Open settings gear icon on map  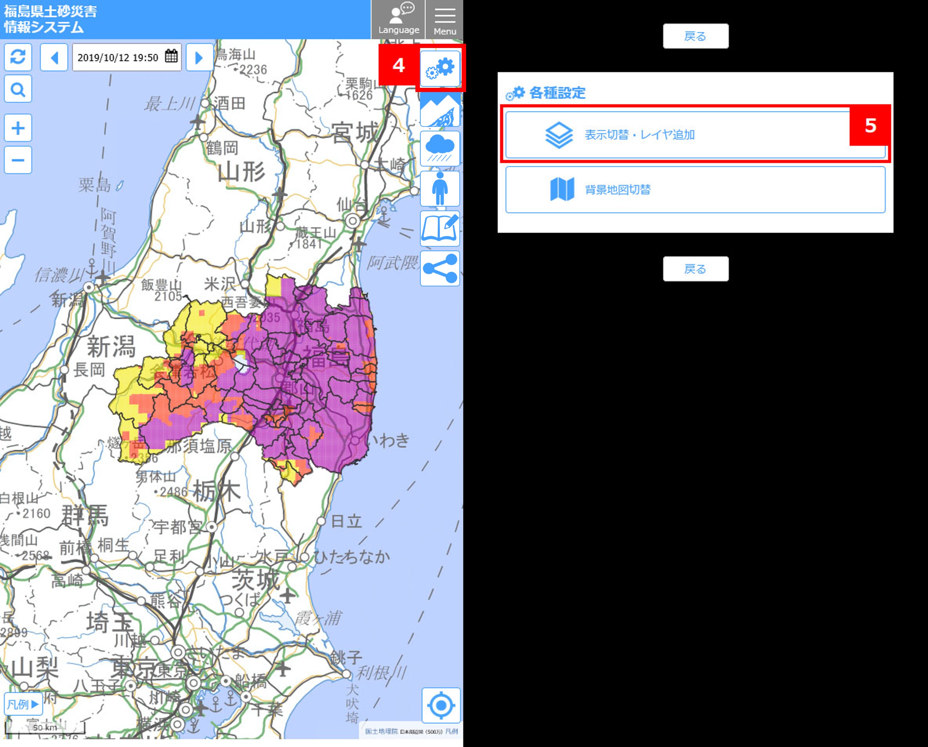pos(440,69)
